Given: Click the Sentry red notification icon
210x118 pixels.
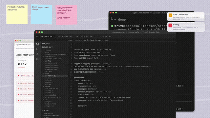Looking at the screenshot, I should click(170, 26).
